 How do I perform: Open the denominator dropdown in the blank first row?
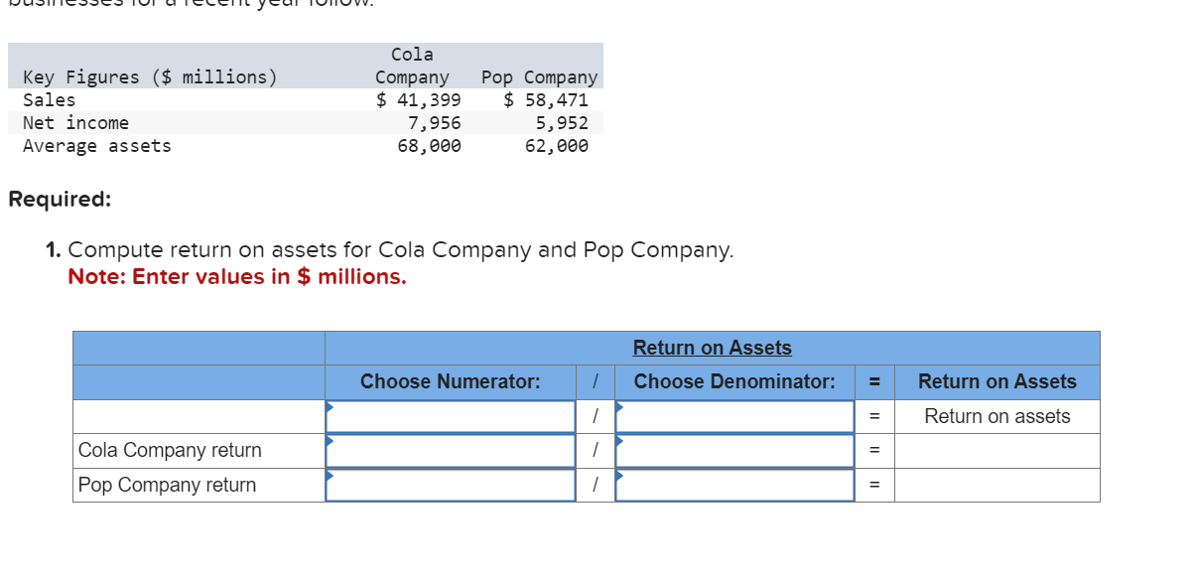tap(732, 415)
